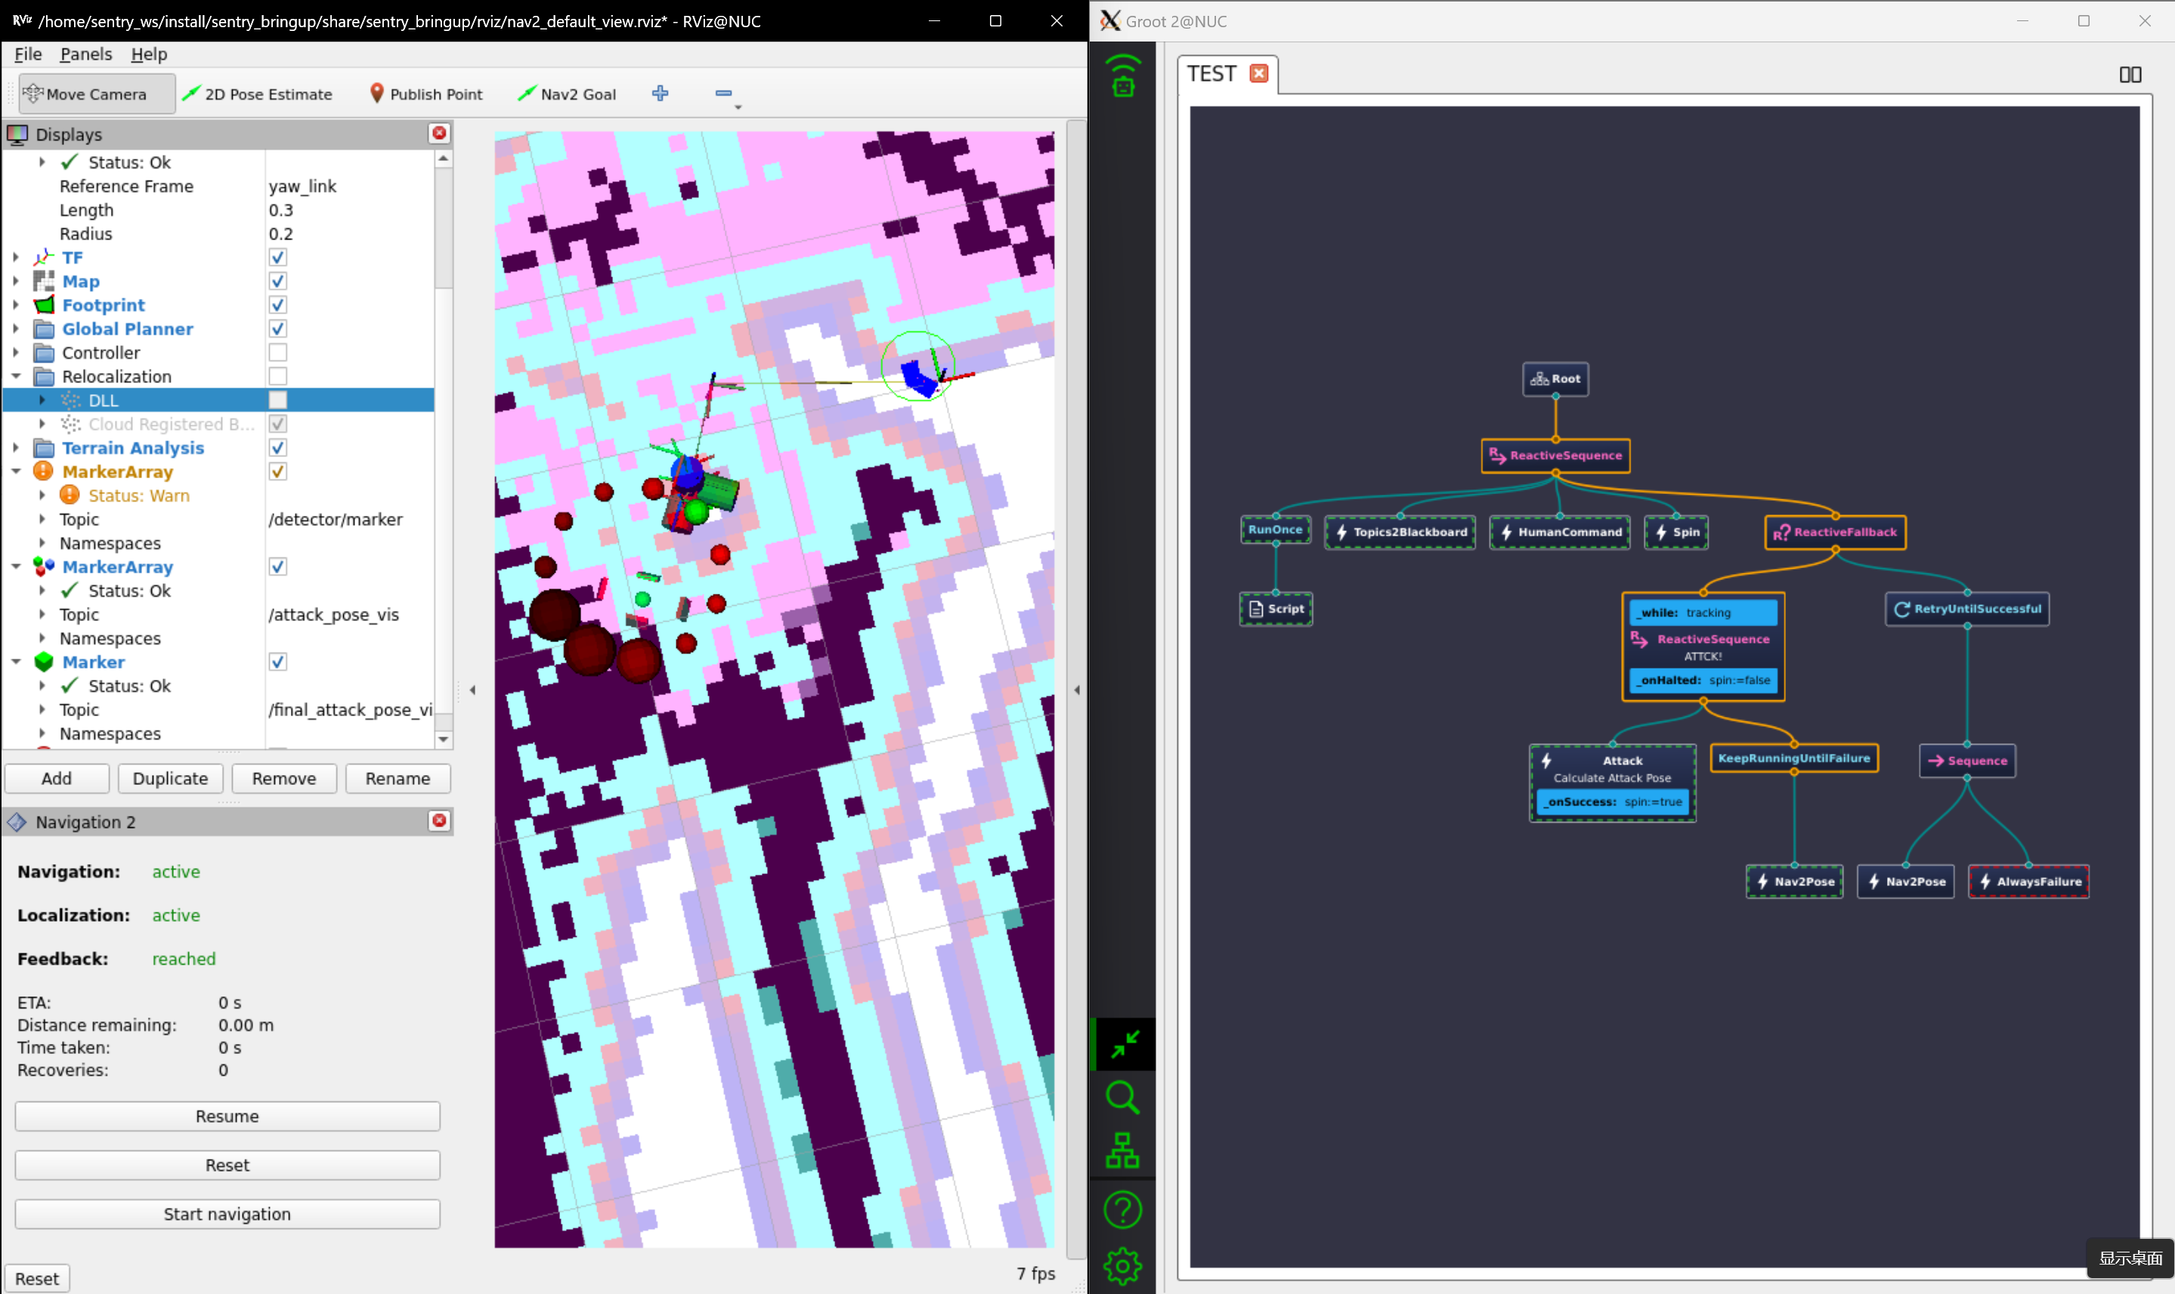Expand the DLL display item
The height and width of the screenshot is (1294, 2175).
[42, 400]
